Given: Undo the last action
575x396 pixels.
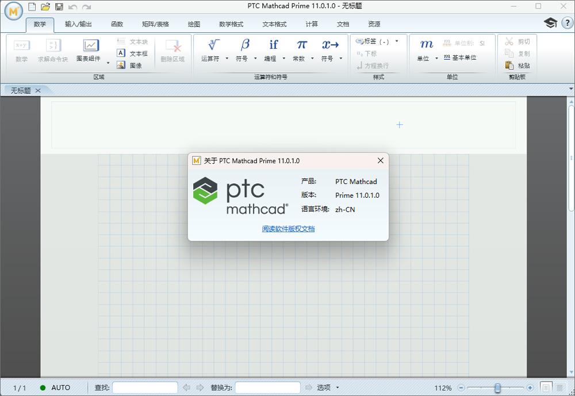Looking at the screenshot, I should pyautogui.click(x=72, y=6).
